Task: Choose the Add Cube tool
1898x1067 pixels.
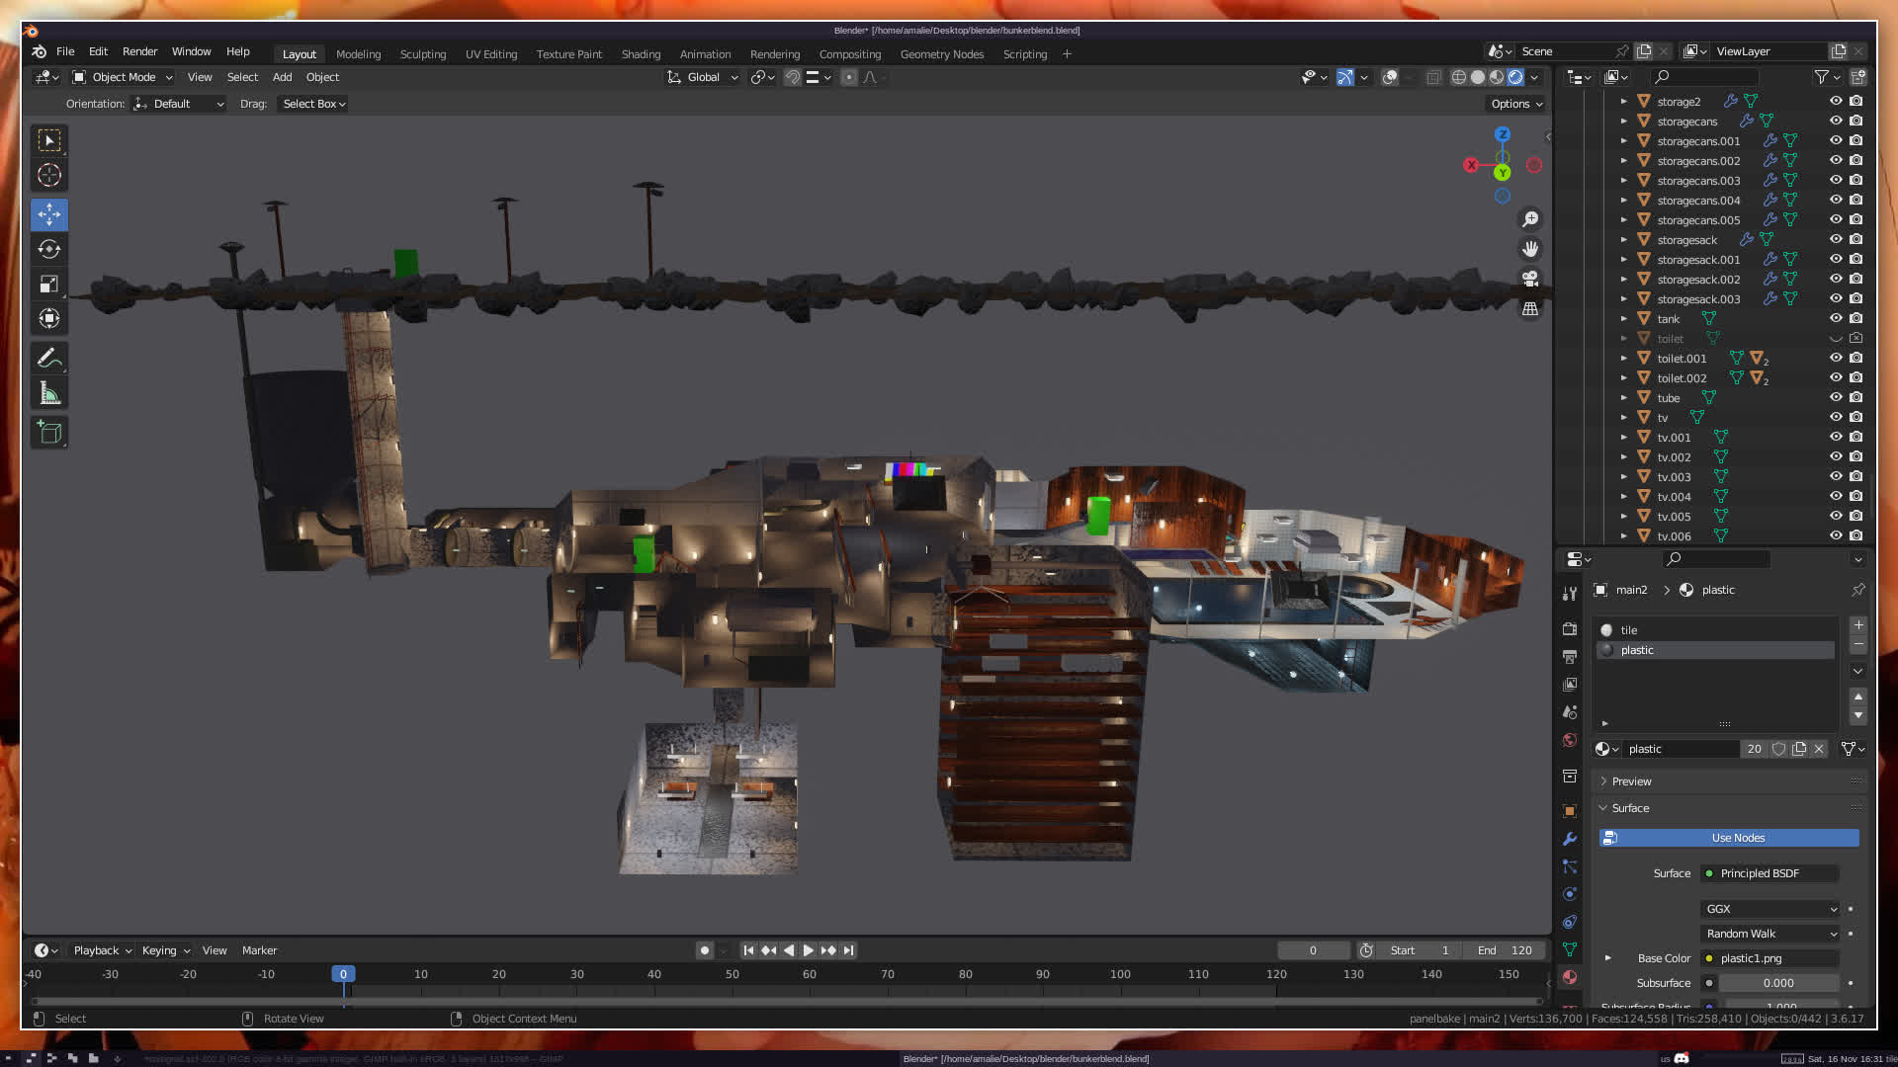Action: pyautogui.click(x=49, y=432)
